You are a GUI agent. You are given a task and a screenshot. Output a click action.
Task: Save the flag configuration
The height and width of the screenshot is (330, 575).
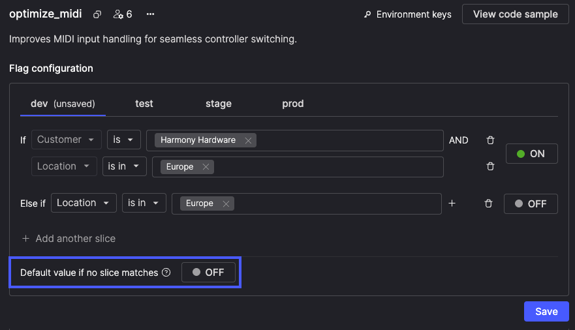[x=546, y=312]
